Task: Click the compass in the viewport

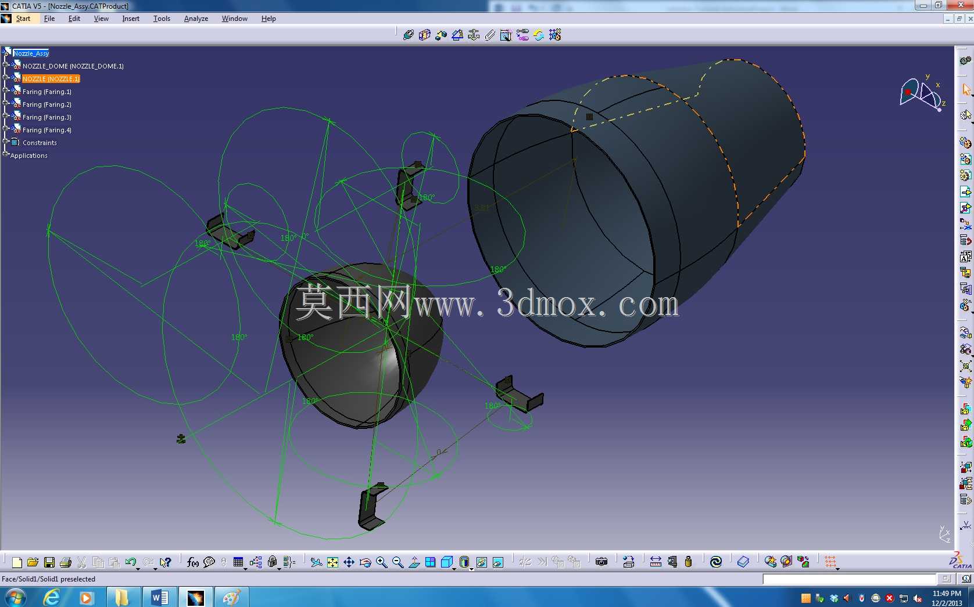Action: [x=922, y=93]
